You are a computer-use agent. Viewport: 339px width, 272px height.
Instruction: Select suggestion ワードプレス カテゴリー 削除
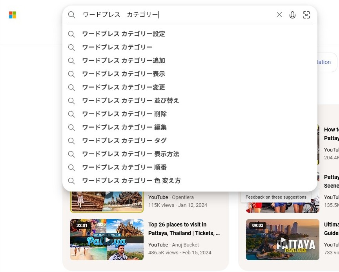point(124,114)
